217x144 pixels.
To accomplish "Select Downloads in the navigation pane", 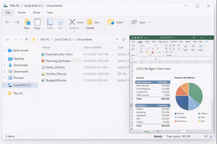I will [x=21, y=65].
